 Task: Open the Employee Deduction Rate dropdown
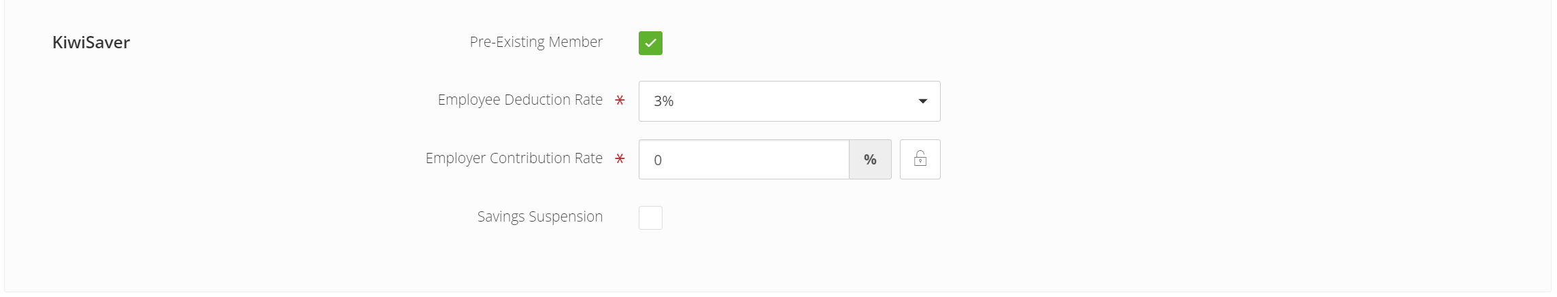tap(789, 101)
